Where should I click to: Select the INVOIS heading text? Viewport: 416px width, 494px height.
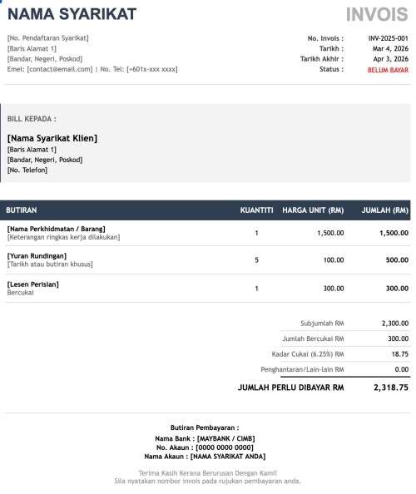[x=377, y=14]
